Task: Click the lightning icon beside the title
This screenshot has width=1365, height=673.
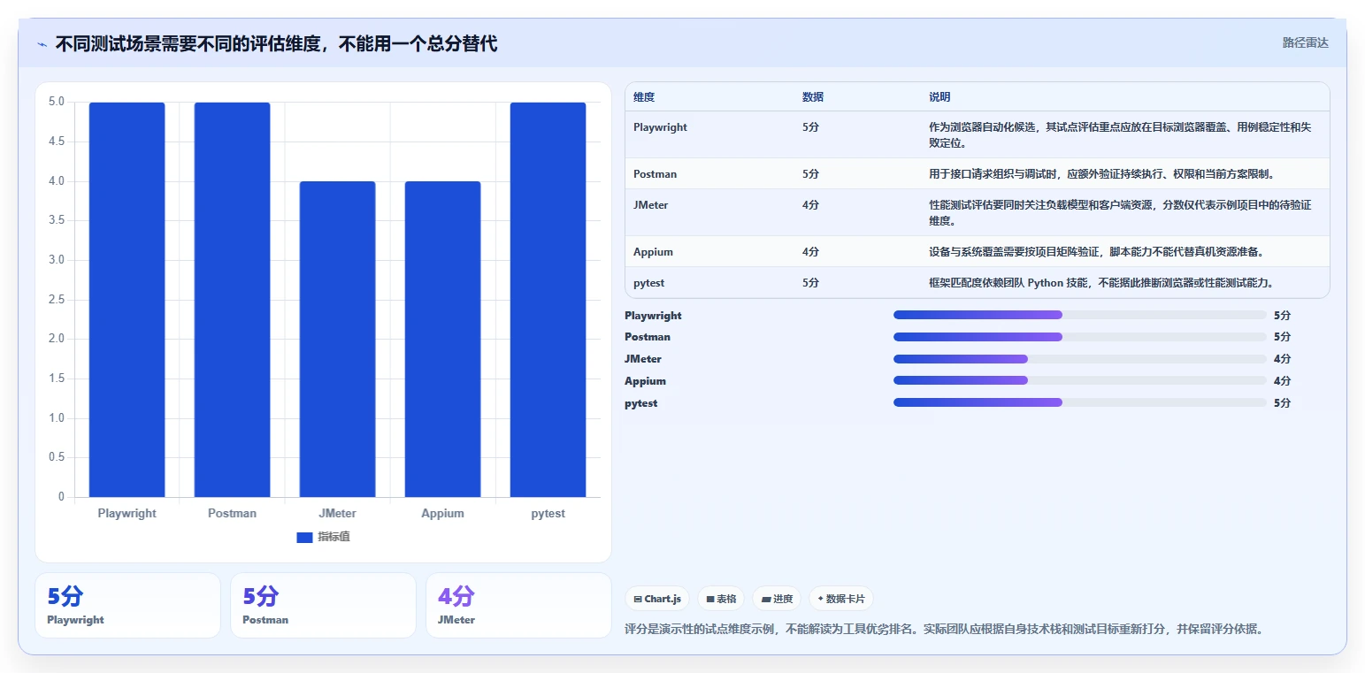Action: (42, 44)
